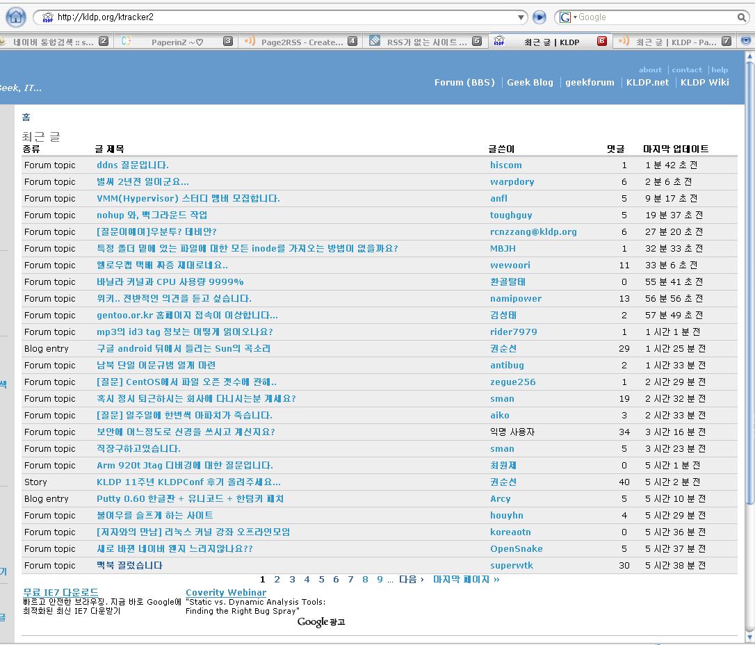The width and height of the screenshot is (755, 645).
Task: View author OpenSnake's profile
Action: 516,548
